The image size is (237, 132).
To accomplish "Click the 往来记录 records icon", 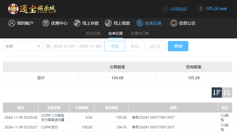I will [140, 23].
